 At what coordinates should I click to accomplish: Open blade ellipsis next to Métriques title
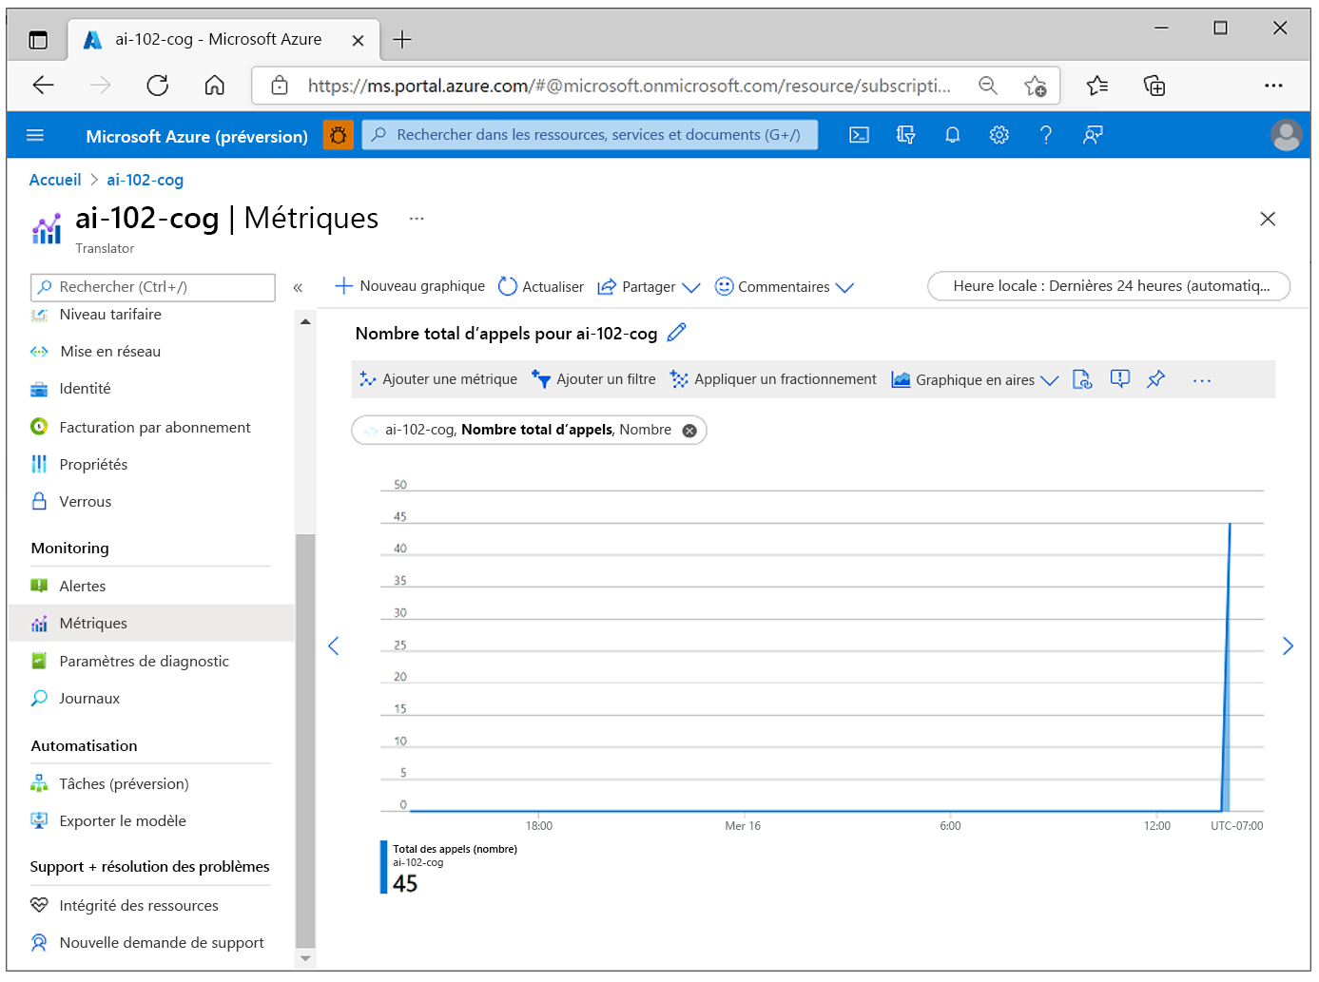pos(417,219)
